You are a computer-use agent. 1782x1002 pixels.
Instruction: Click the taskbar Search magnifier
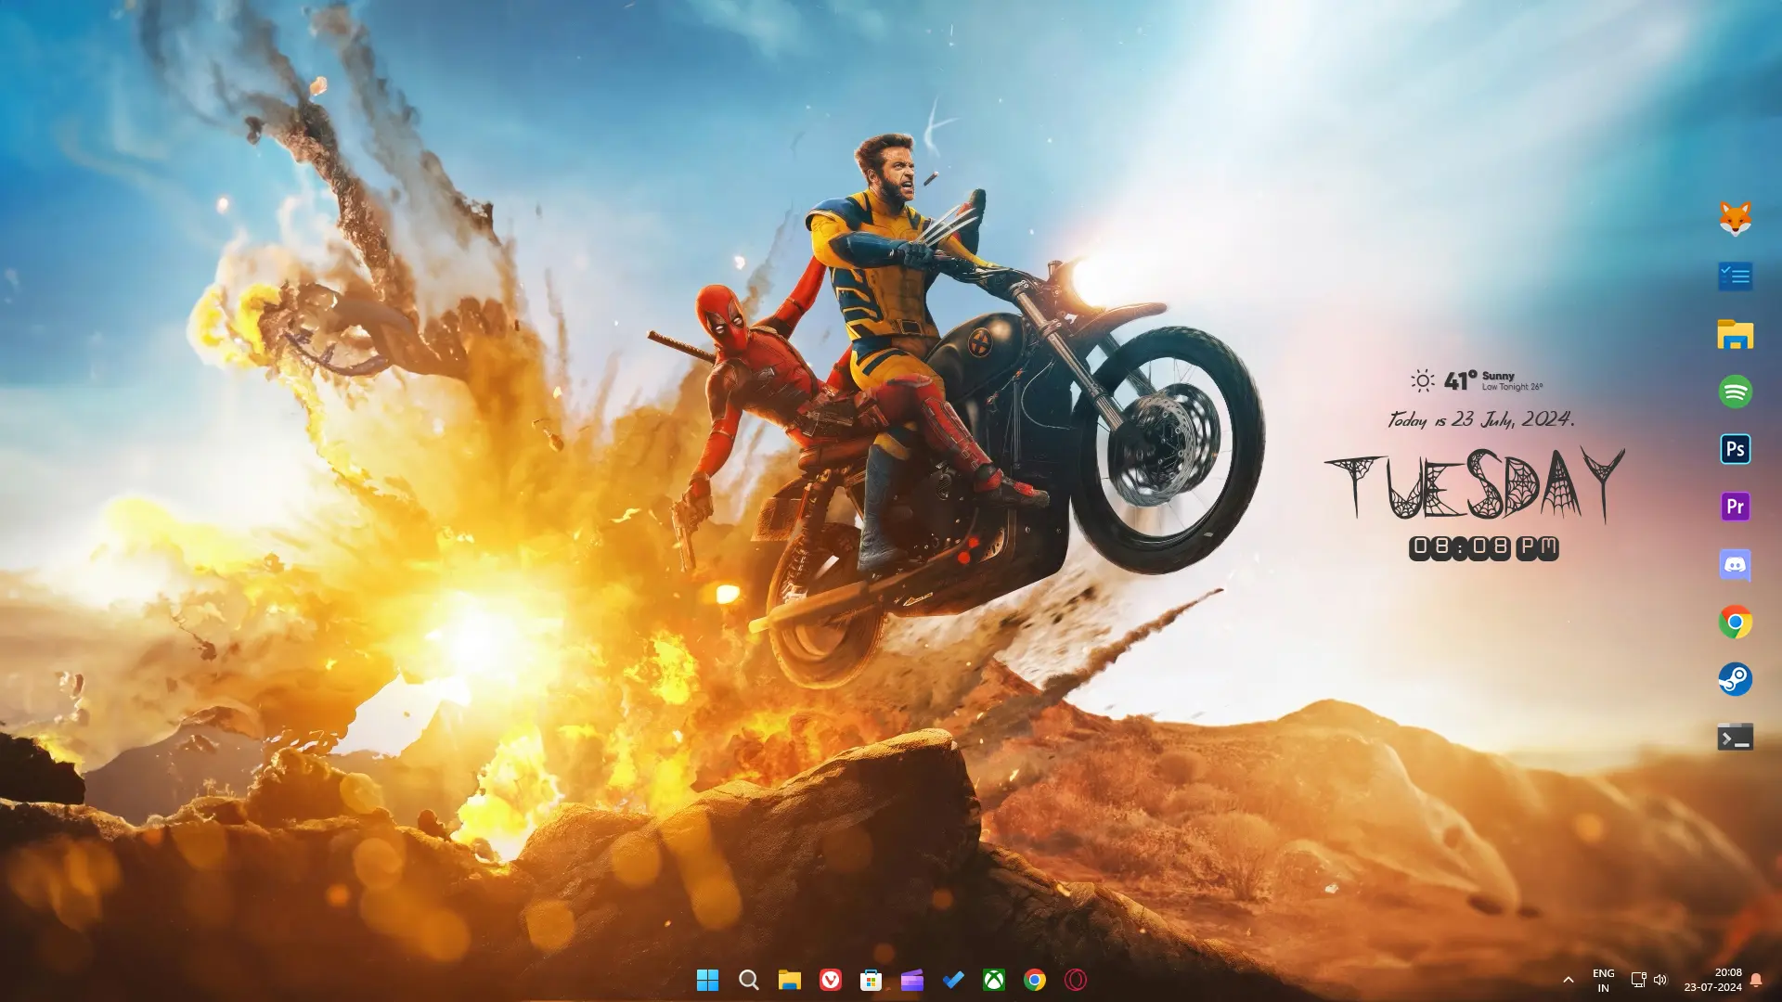click(748, 980)
